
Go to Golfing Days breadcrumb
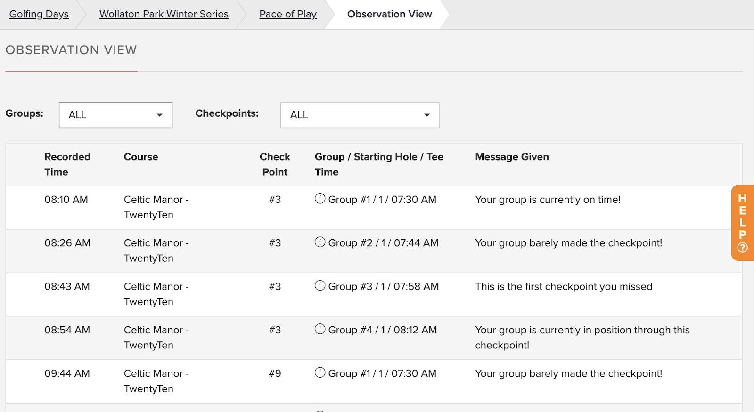[x=39, y=14]
